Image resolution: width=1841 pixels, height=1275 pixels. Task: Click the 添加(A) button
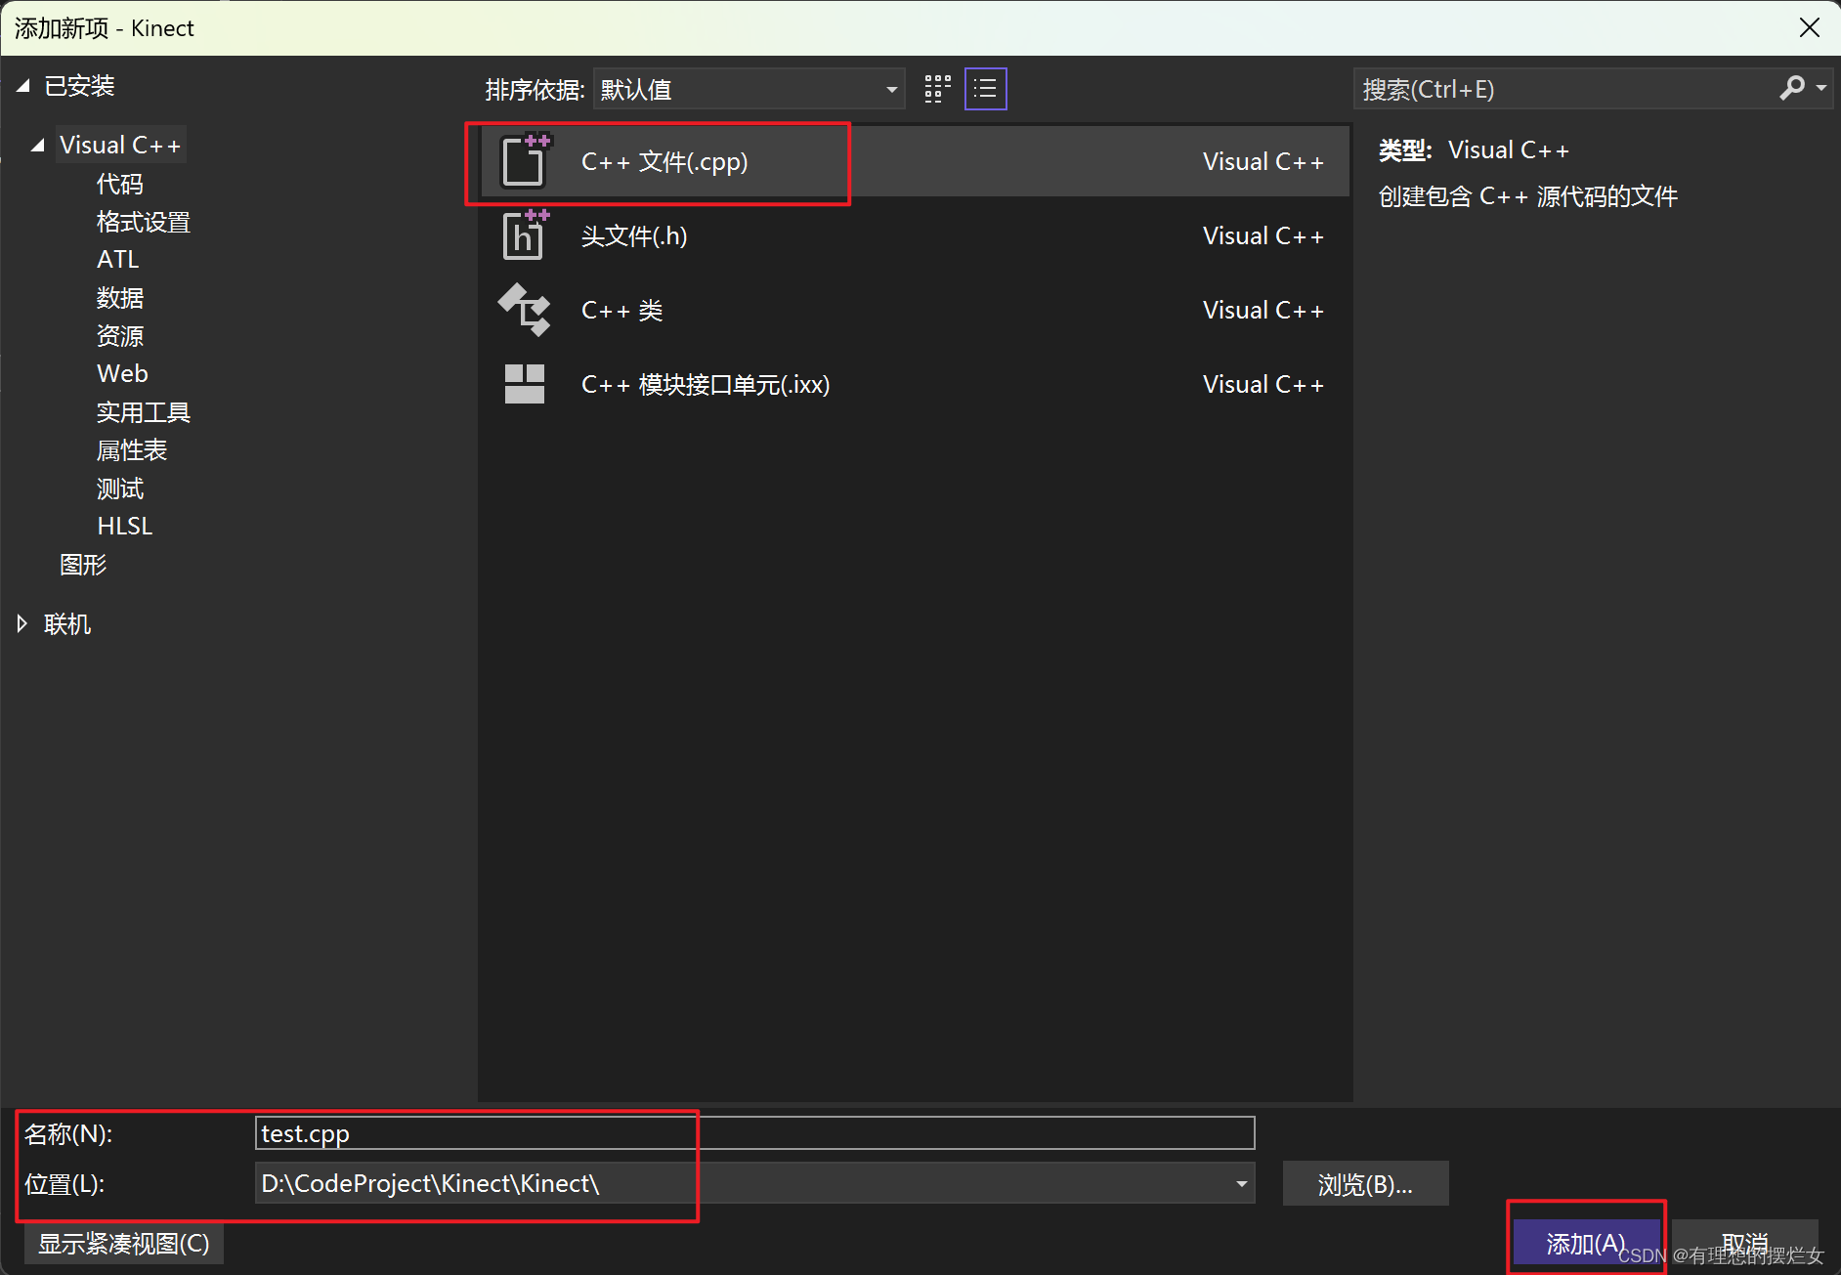click(x=1584, y=1243)
